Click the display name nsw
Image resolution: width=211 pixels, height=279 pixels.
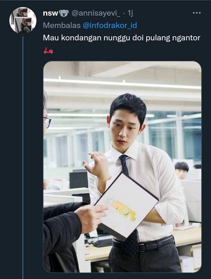[50, 13]
